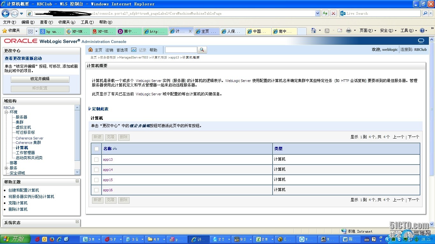Click the refresh page icon in address bar
435x244 pixels.
pos(325,13)
